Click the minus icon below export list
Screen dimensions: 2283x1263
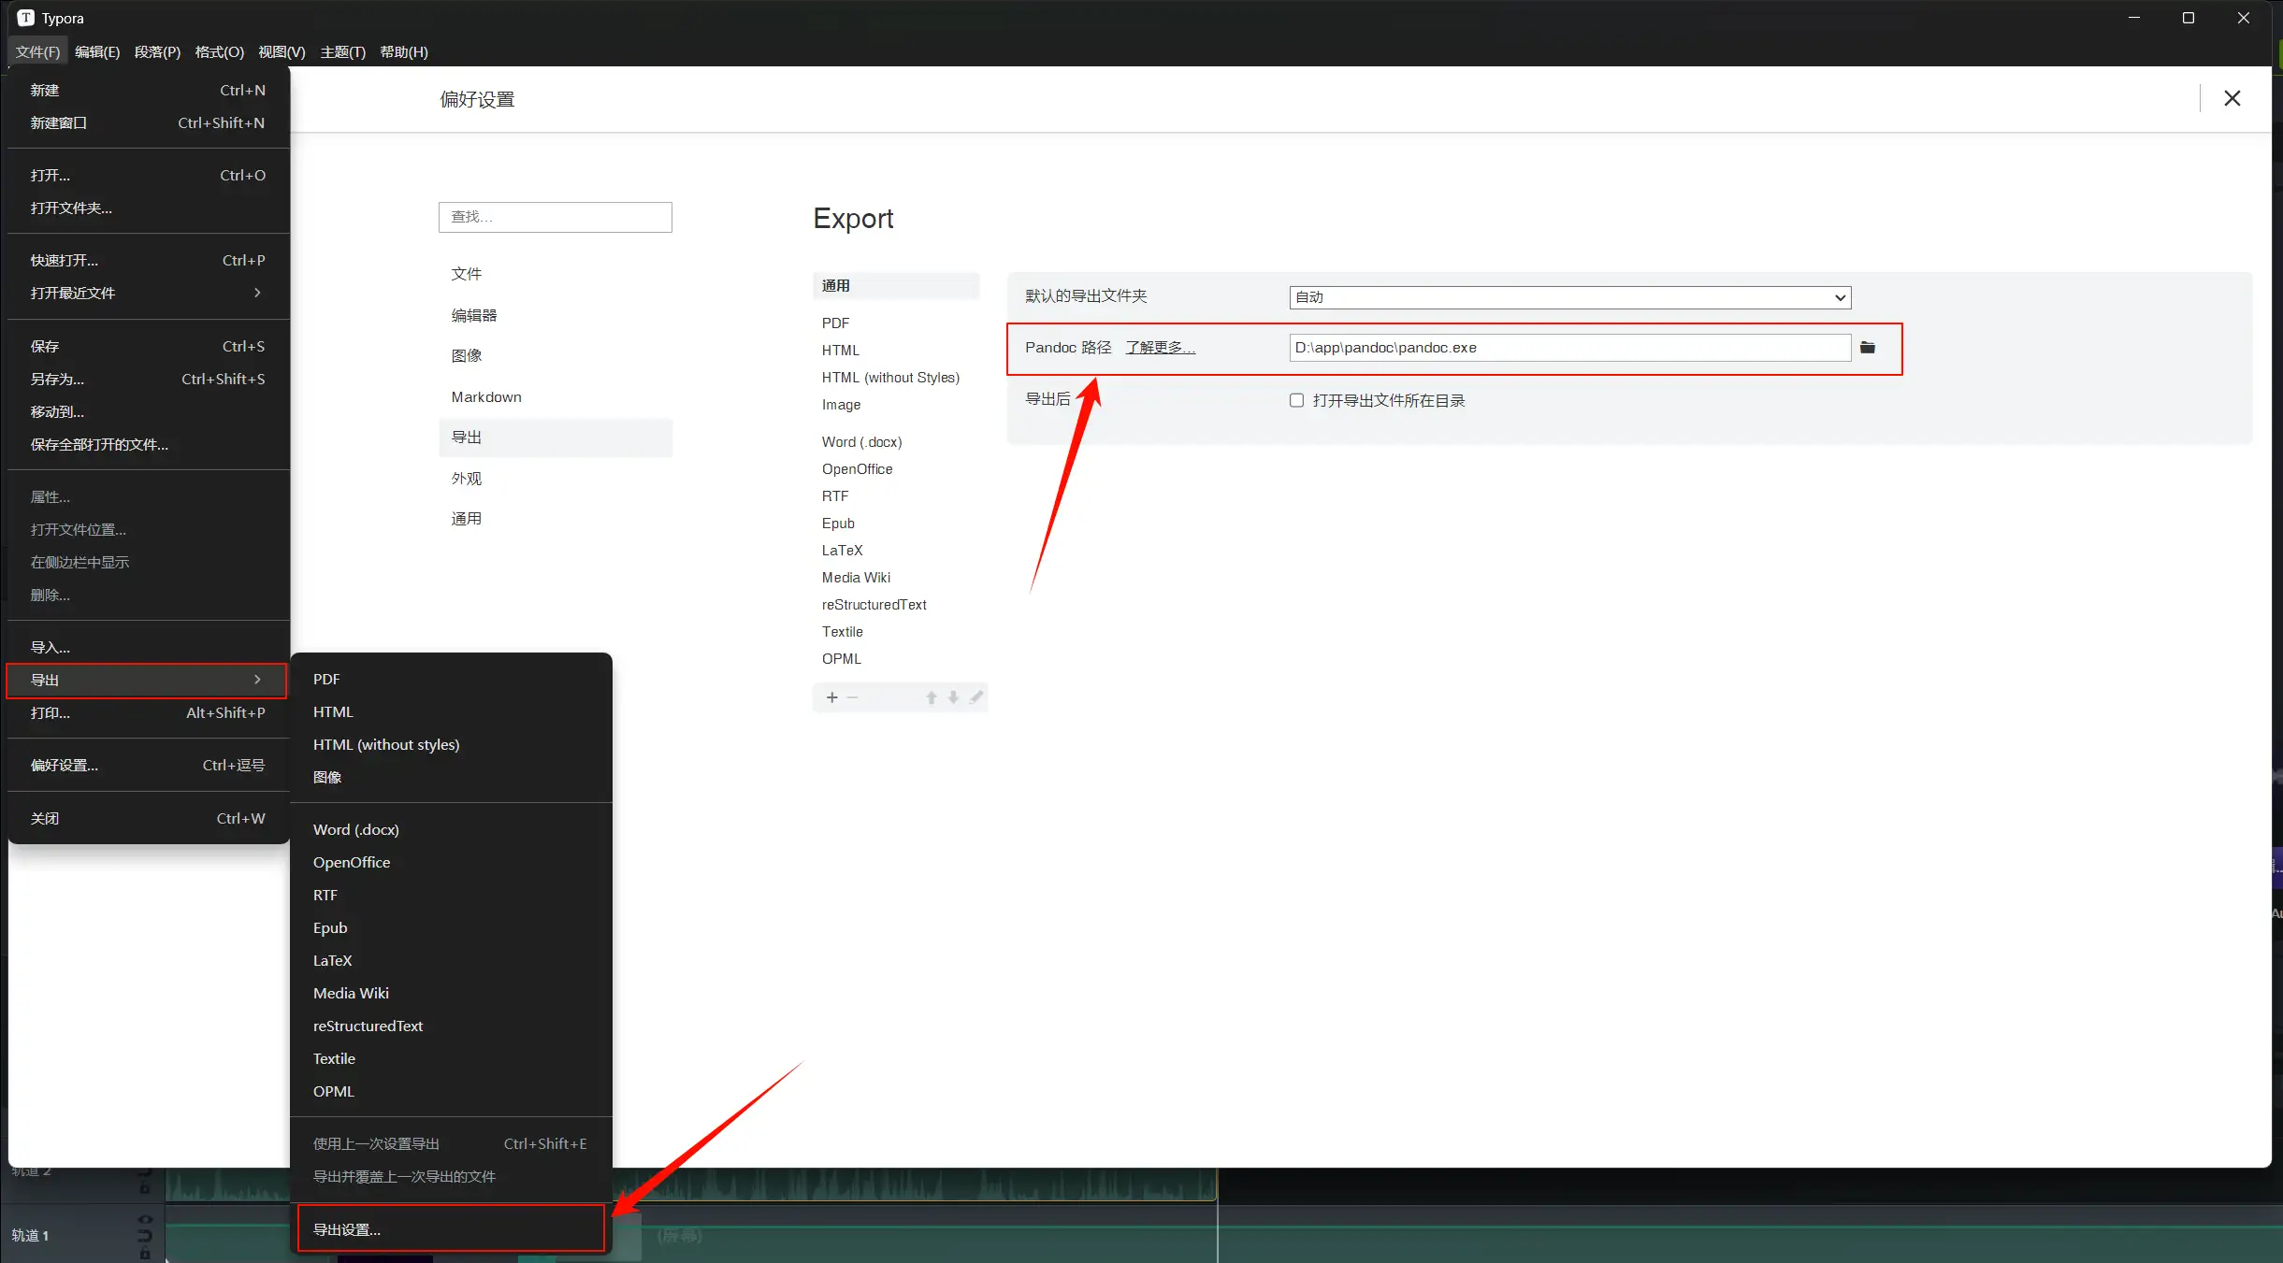pyautogui.click(x=852, y=697)
